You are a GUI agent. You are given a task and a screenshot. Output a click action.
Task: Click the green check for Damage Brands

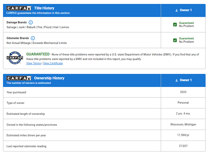pyautogui.click(x=175, y=25)
